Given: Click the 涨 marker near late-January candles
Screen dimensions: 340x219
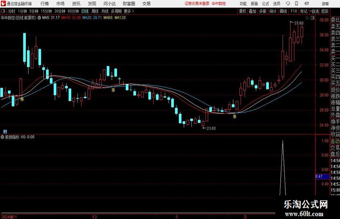Looking at the screenshot, I should 234,117.
